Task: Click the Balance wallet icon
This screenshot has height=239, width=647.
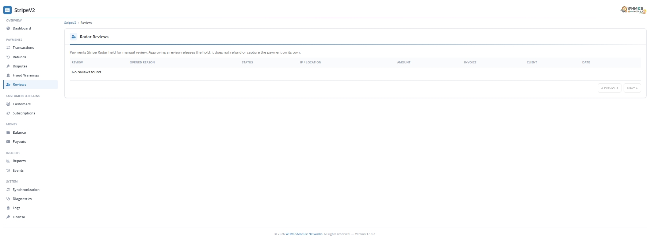Action: [x=8, y=133]
